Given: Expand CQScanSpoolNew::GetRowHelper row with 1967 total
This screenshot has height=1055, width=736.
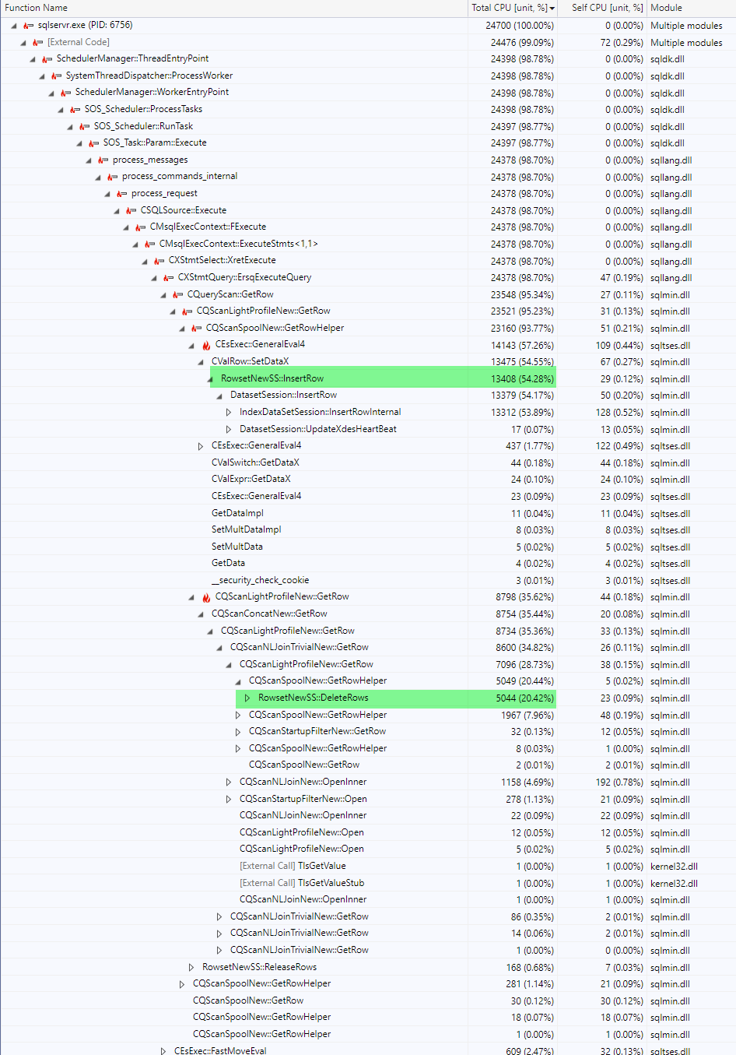Looking at the screenshot, I should pos(238,716).
